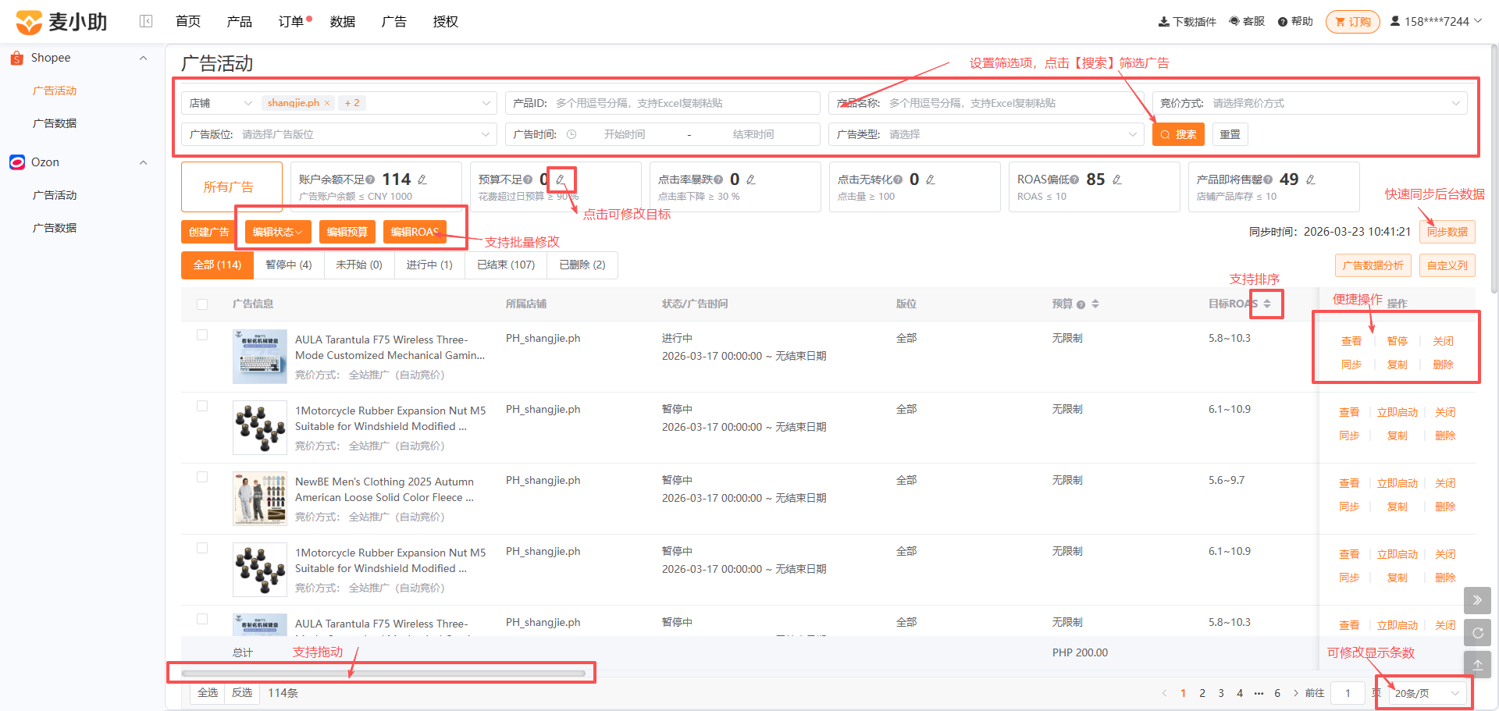Open the 数据 top menu
This screenshot has height=711, width=1499.
[343, 21]
